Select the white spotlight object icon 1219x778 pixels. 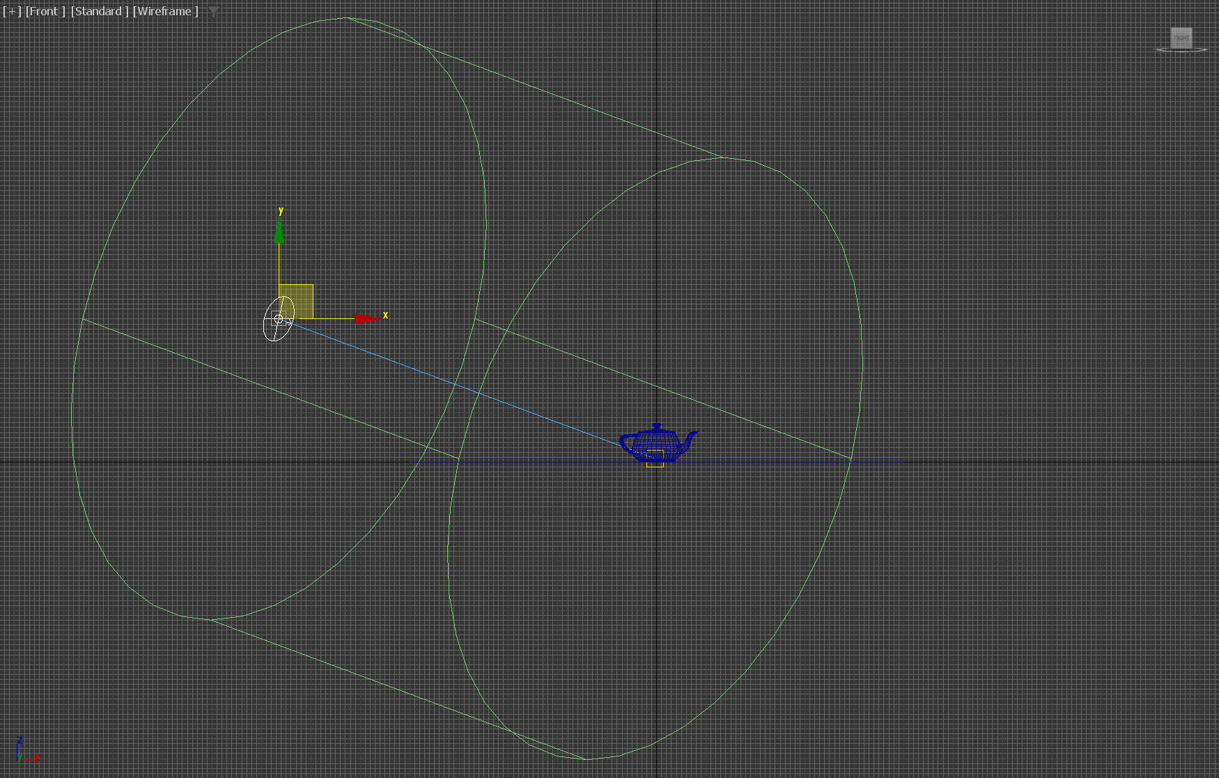(279, 319)
